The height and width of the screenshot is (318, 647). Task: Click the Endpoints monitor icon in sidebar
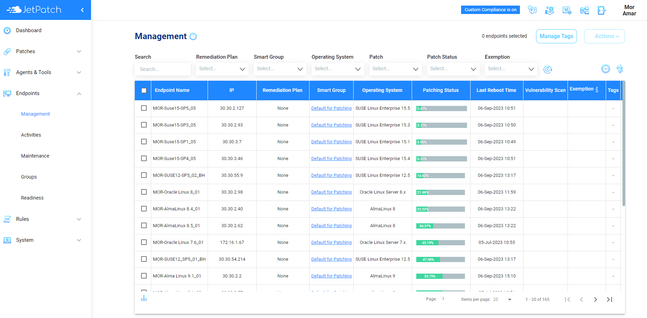pos(7,93)
